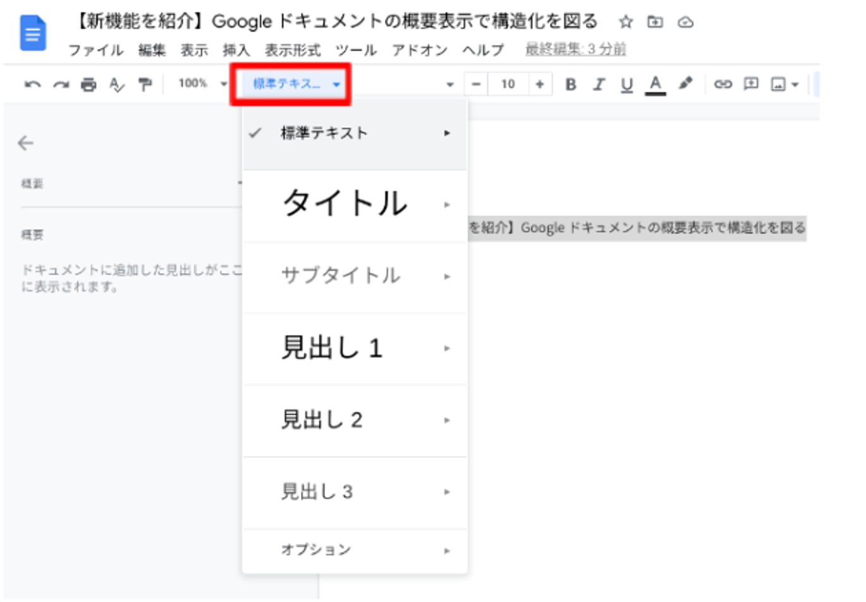Expand the 見出し 2 submenu arrow
Image resolution: width=866 pixels, height=602 pixels.
447,421
